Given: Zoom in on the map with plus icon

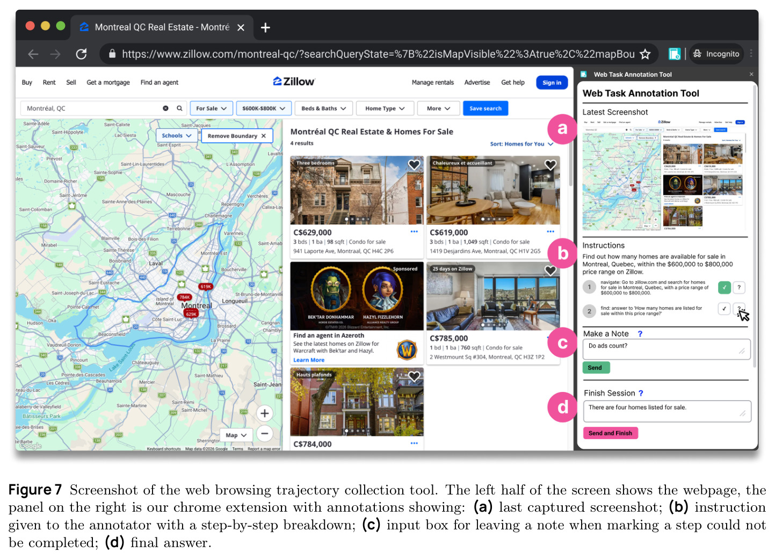Looking at the screenshot, I should (x=264, y=413).
